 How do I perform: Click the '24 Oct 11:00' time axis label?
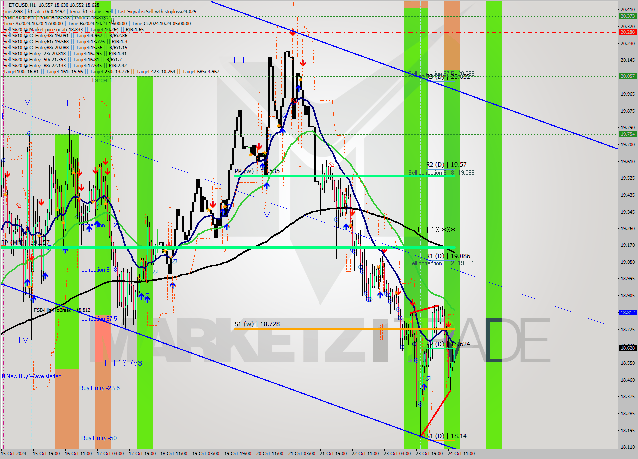click(461, 454)
